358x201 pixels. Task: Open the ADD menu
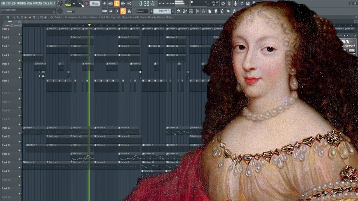coord(13,3)
